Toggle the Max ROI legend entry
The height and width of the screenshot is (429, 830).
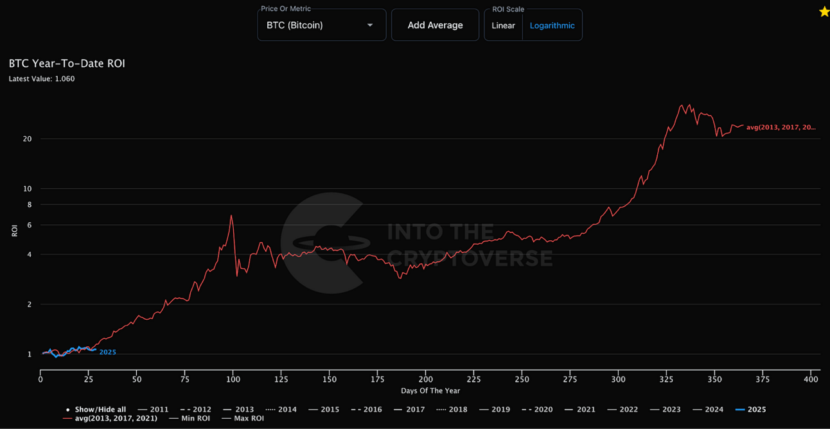coord(243,418)
